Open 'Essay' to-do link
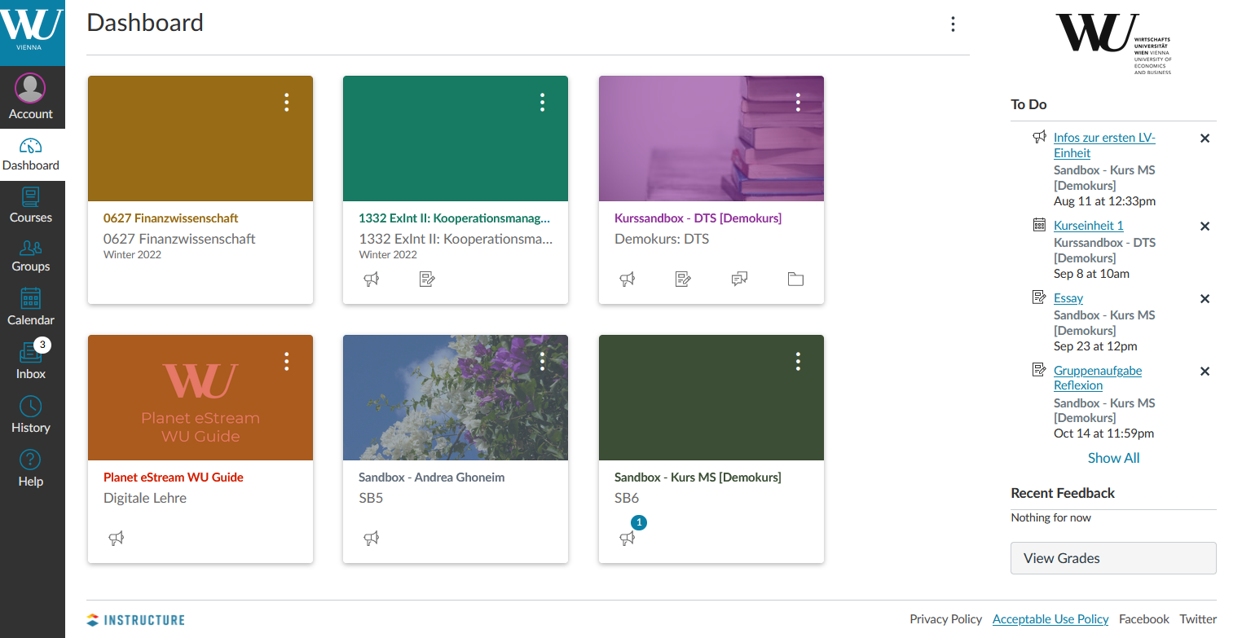The image size is (1242, 638). click(x=1068, y=298)
